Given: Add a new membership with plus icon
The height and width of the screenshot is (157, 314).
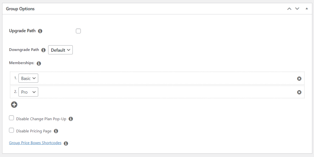Looking at the screenshot, I should click(14, 104).
